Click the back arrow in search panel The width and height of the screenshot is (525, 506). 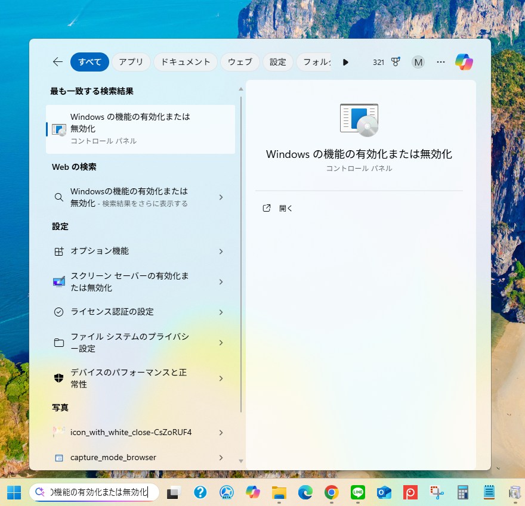click(x=58, y=62)
